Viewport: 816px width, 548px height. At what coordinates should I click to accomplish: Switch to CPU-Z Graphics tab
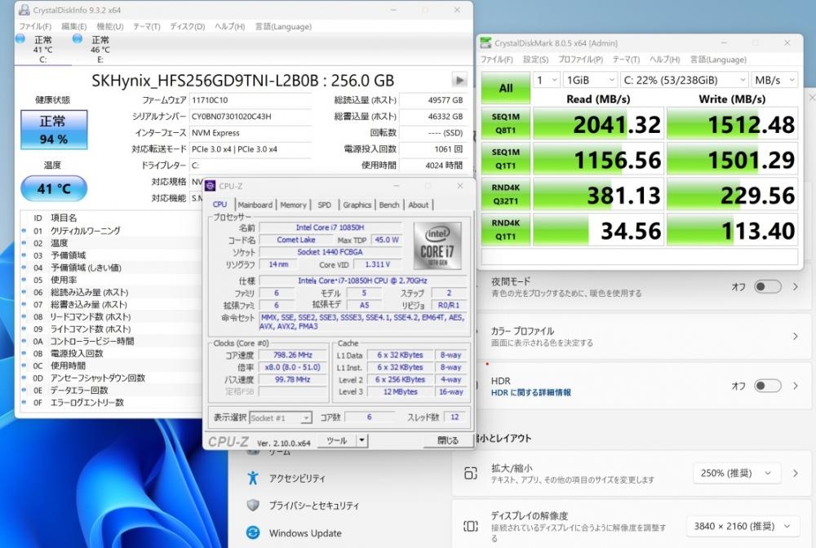[357, 205]
